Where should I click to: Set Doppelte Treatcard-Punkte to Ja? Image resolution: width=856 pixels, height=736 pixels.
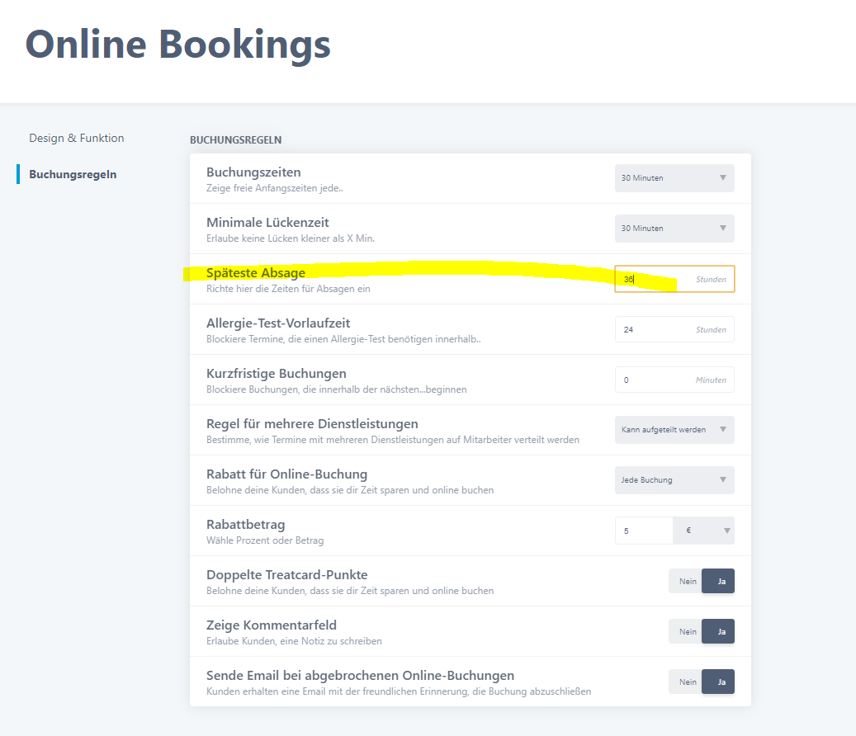(x=718, y=581)
